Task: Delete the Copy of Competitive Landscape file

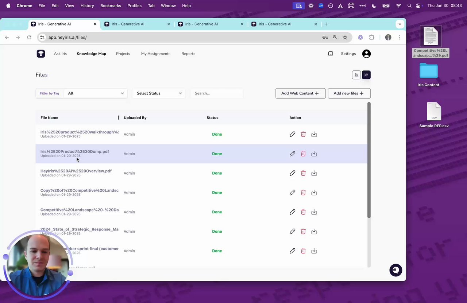Action: click(303, 193)
